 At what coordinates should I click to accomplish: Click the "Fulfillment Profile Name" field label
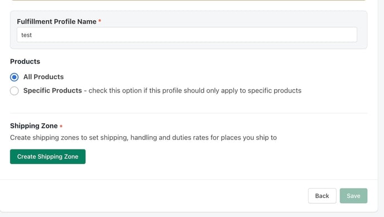[x=56, y=22]
